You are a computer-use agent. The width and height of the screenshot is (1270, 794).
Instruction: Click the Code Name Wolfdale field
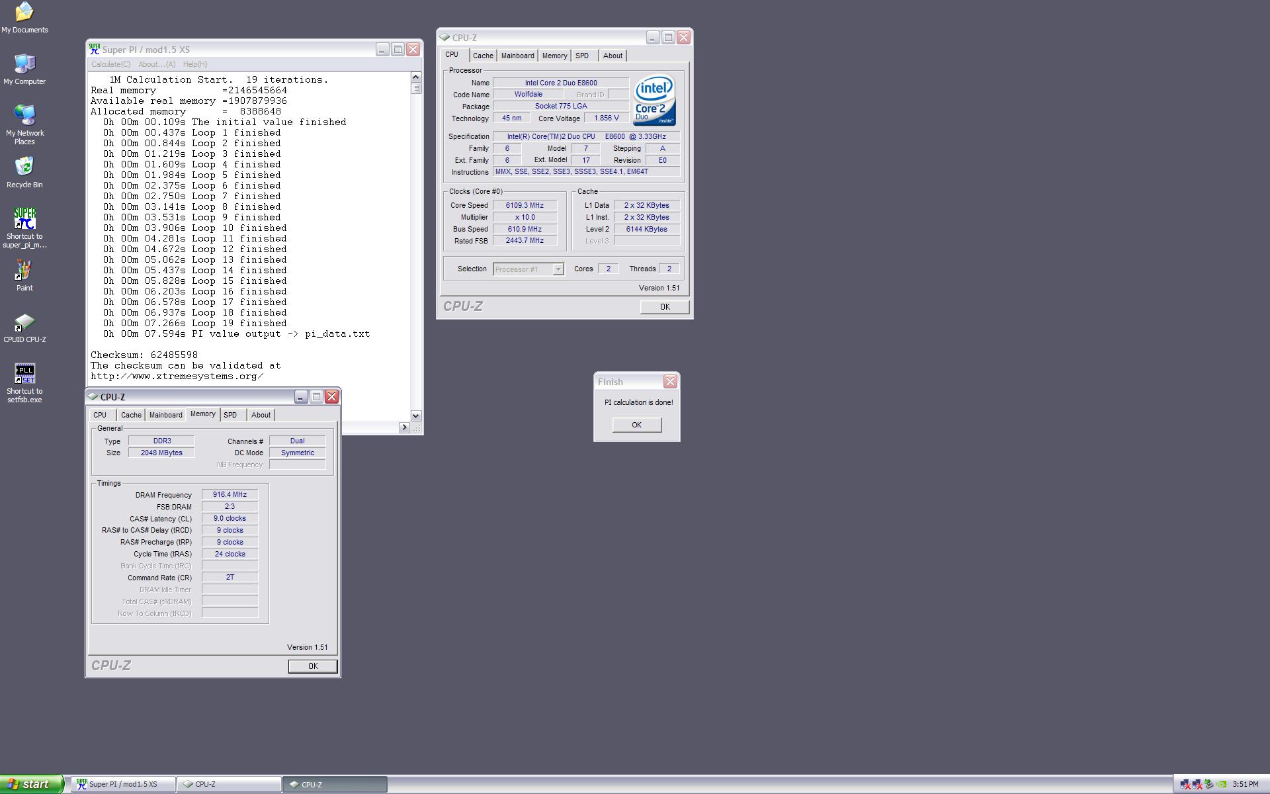point(529,95)
